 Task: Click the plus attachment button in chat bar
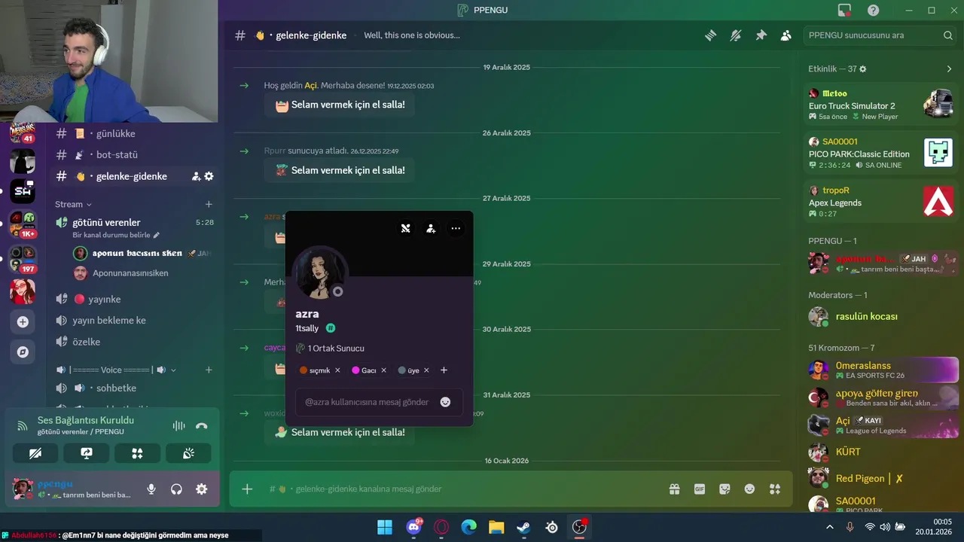pyautogui.click(x=247, y=489)
